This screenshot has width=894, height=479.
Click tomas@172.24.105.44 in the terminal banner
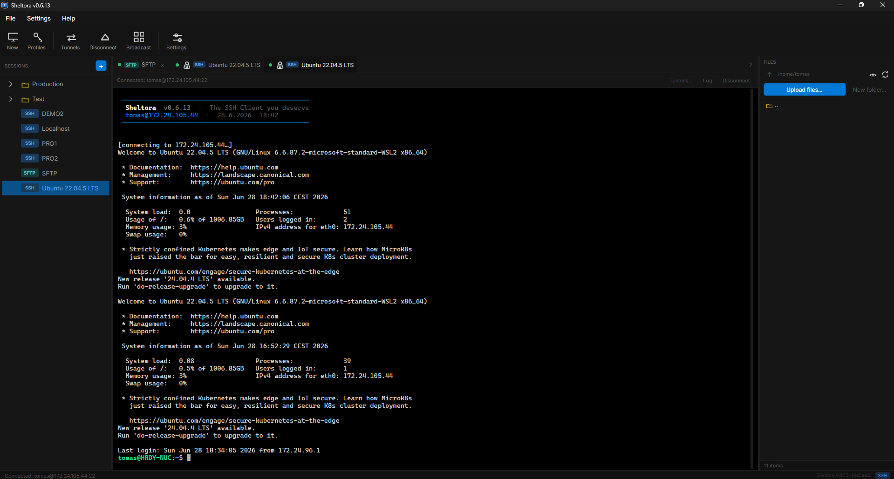point(162,115)
